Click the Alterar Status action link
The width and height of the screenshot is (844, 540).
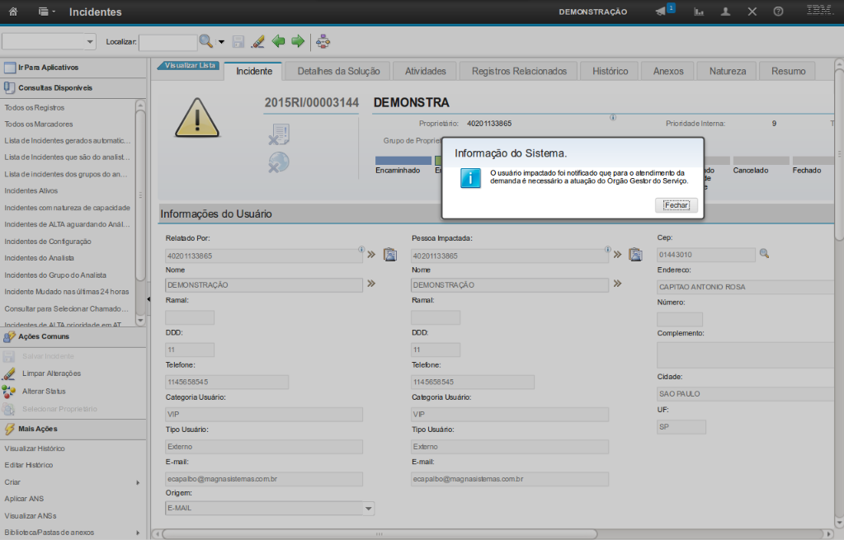pyautogui.click(x=44, y=391)
